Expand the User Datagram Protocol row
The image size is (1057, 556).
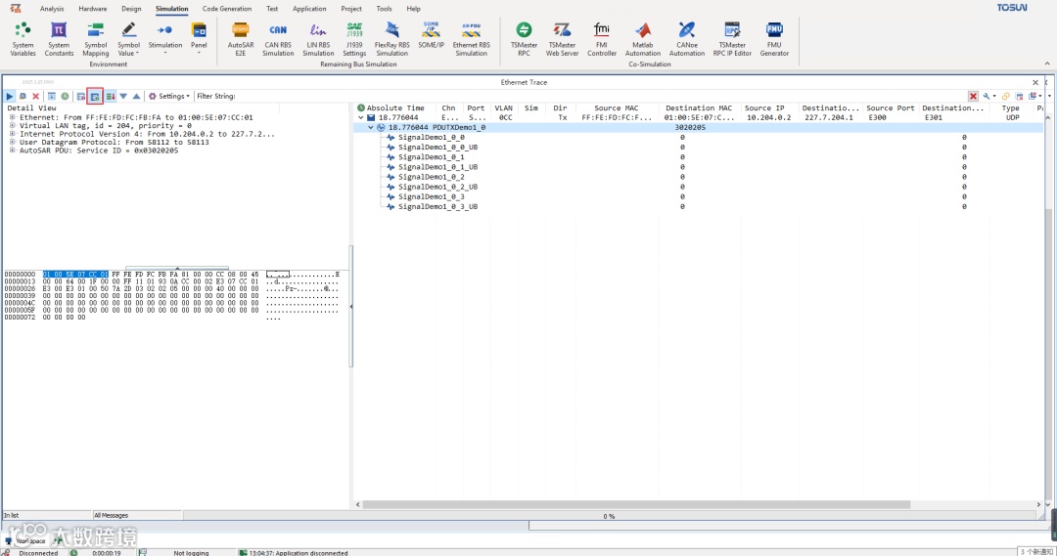(12, 142)
